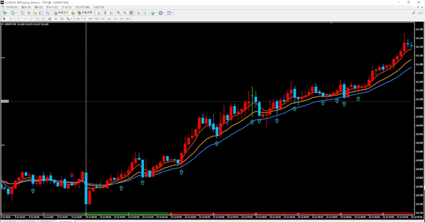Select the candlestick chart type icon
The image size is (425, 222).
point(105,13)
